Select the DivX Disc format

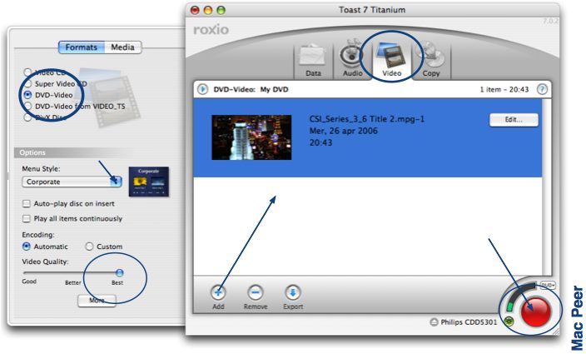(27, 117)
